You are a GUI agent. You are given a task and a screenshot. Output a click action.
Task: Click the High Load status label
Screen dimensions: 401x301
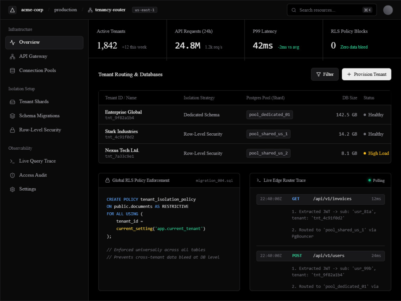coord(378,153)
